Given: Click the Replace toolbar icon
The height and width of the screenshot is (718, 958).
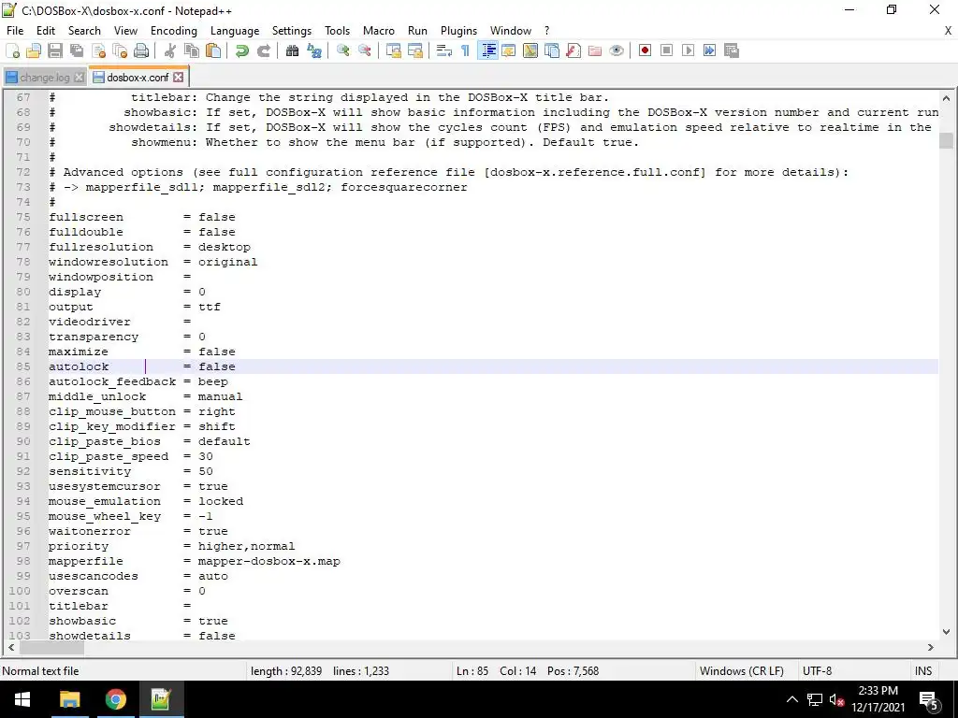Looking at the screenshot, I should coord(314,50).
